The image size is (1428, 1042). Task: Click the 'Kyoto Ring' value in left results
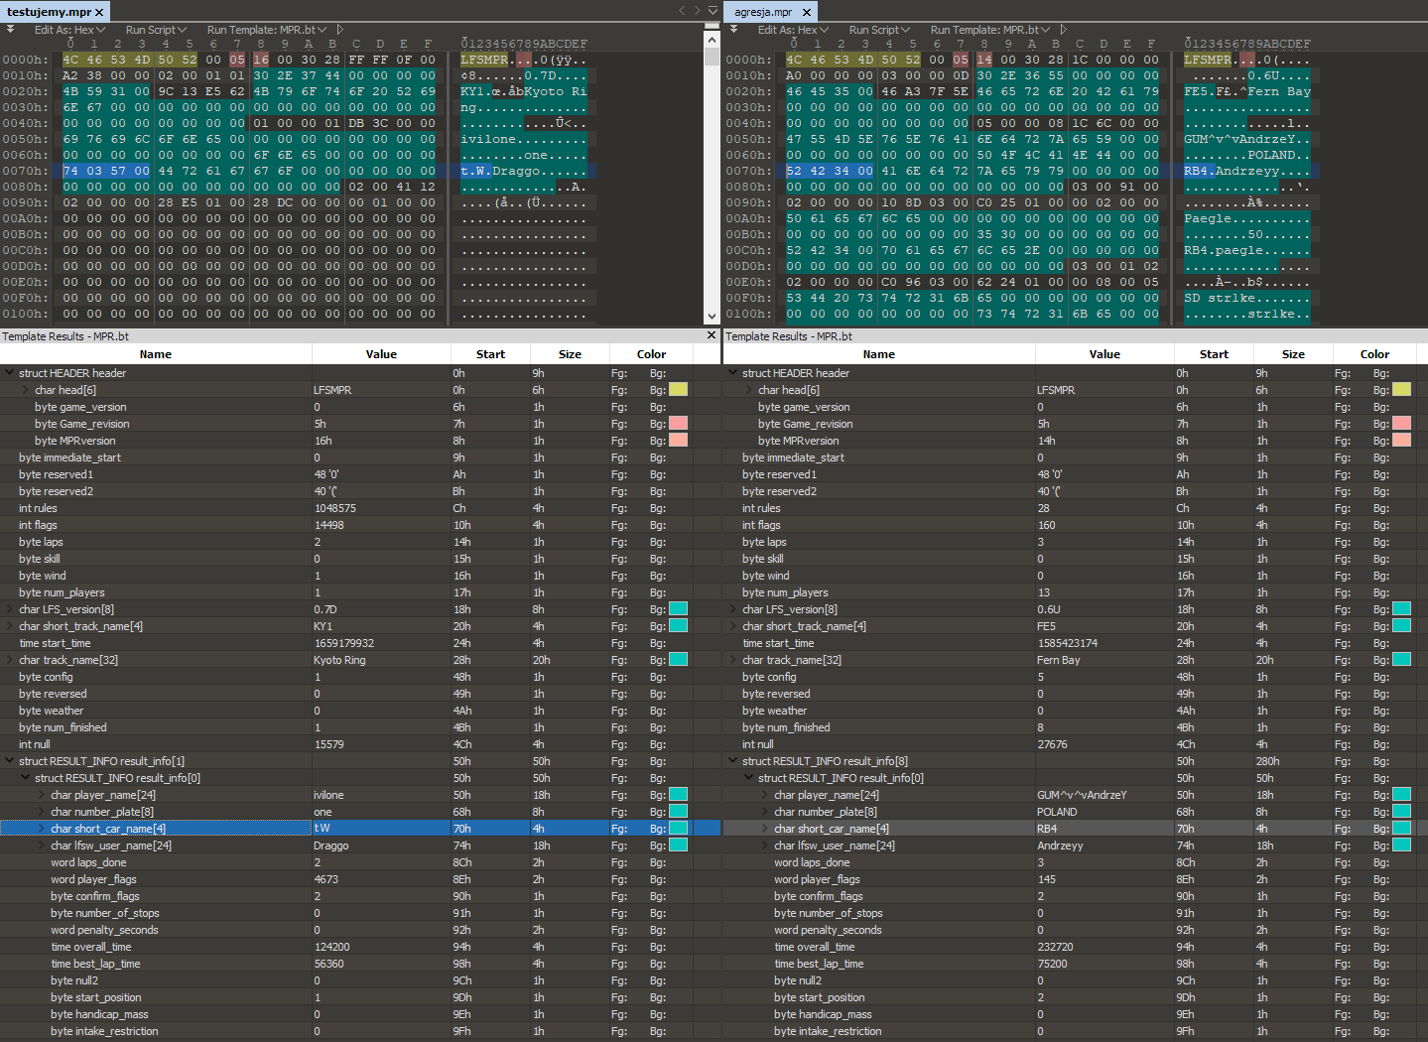[x=339, y=660]
